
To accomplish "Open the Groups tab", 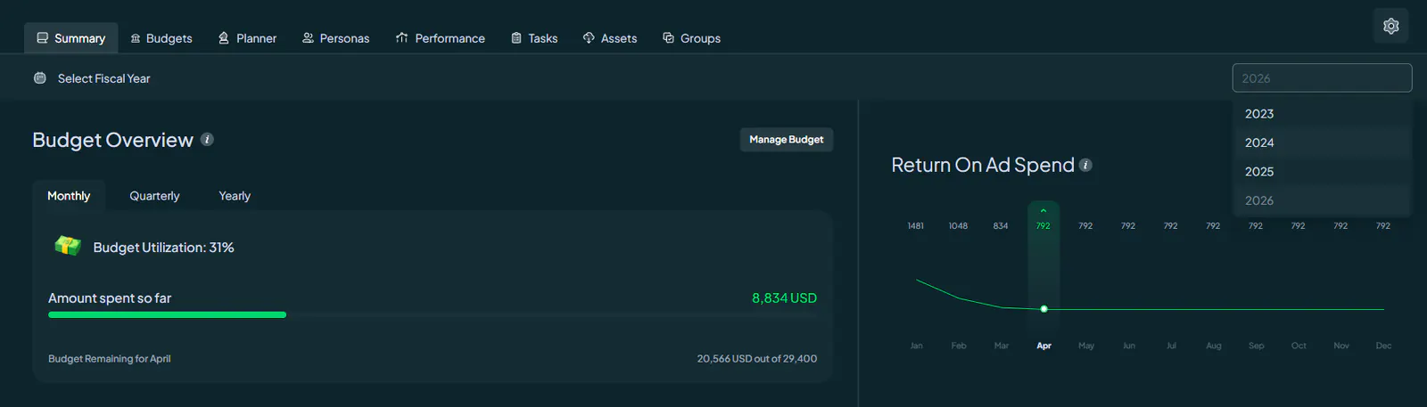I will point(692,38).
